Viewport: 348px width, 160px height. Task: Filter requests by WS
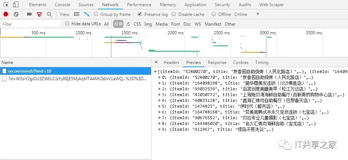tap(198, 24)
